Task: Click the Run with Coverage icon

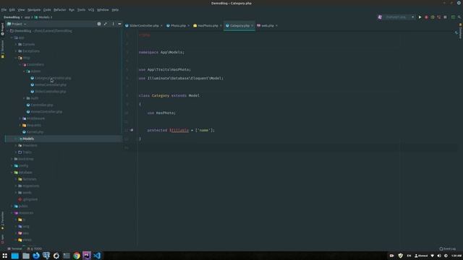Action: tap(433, 17)
